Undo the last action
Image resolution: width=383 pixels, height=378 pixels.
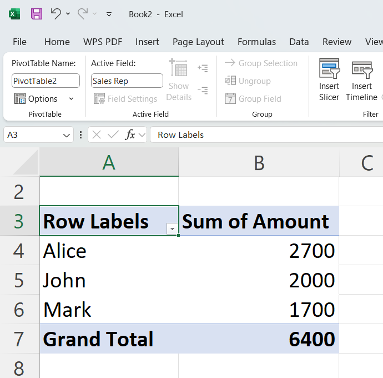[56, 14]
